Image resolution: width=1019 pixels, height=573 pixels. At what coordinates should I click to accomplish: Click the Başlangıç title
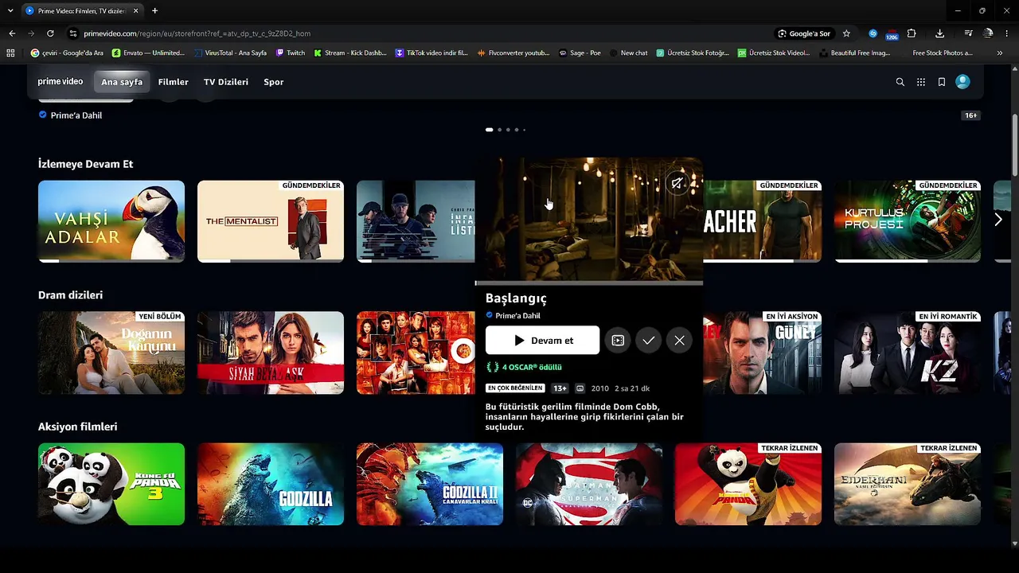pyautogui.click(x=516, y=298)
